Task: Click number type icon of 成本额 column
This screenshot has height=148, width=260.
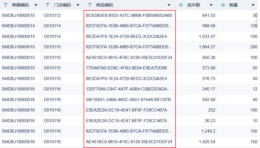Action: point(181,5)
